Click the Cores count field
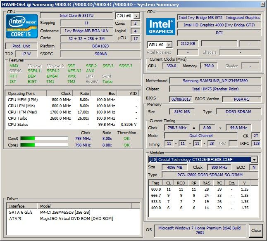267x241 pixels. tap(136, 23)
